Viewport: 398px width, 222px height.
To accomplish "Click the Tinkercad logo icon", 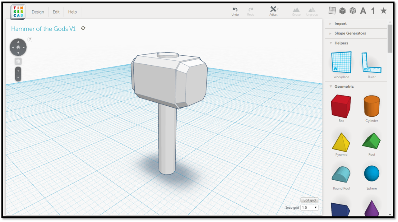I will pos(18,12).
